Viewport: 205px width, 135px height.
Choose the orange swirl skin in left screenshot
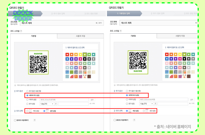pyautogui.click(x=76, y=77)
